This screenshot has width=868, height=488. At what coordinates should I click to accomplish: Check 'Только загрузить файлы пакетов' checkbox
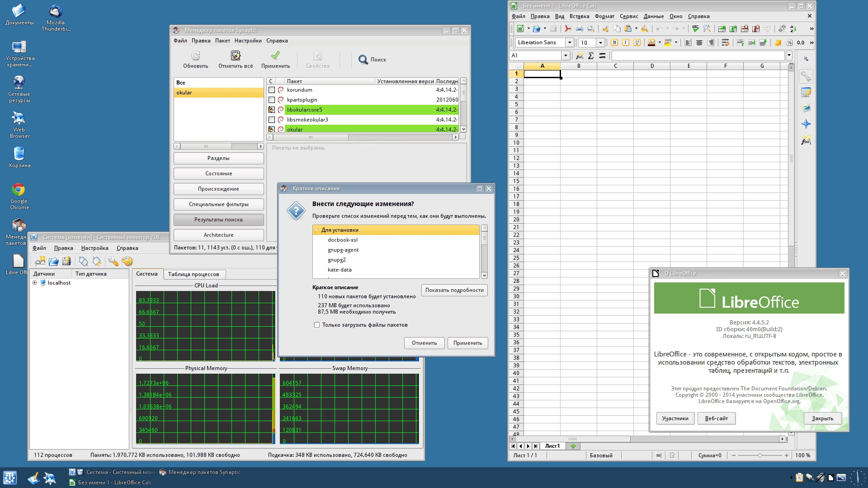click(317, 325)
